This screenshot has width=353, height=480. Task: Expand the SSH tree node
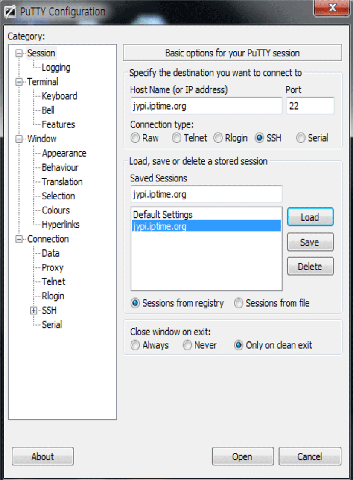[x=34, y=311]
